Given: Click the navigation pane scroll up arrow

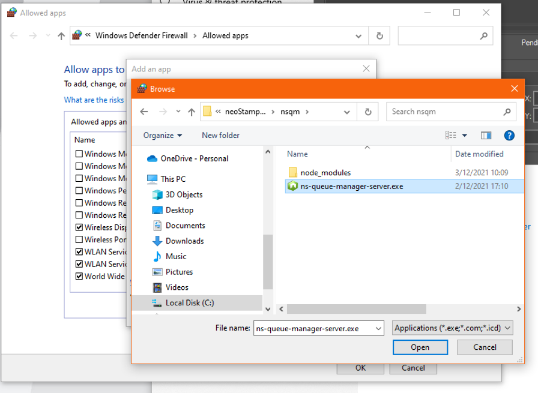Looking at the screenshot, I should tap(268, 152).
